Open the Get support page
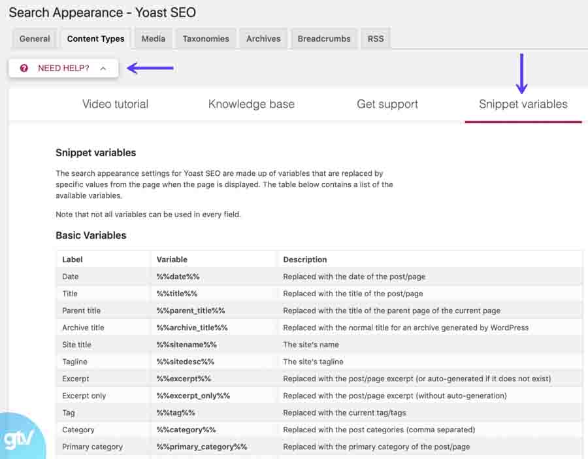This screenshot has height=459, width=588. (387, 104)
